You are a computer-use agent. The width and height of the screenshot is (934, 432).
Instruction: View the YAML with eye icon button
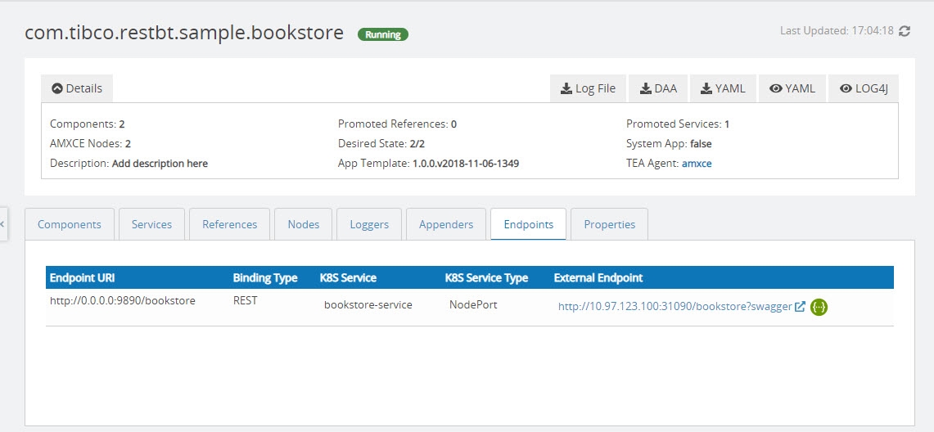(x=792, y=88)
